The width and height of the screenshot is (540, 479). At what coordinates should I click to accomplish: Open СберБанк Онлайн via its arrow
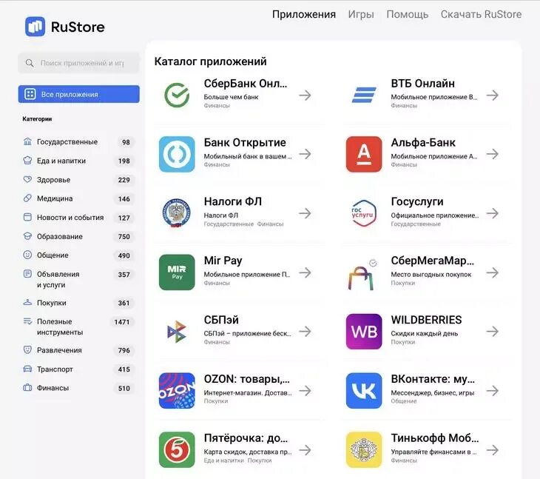305,95
